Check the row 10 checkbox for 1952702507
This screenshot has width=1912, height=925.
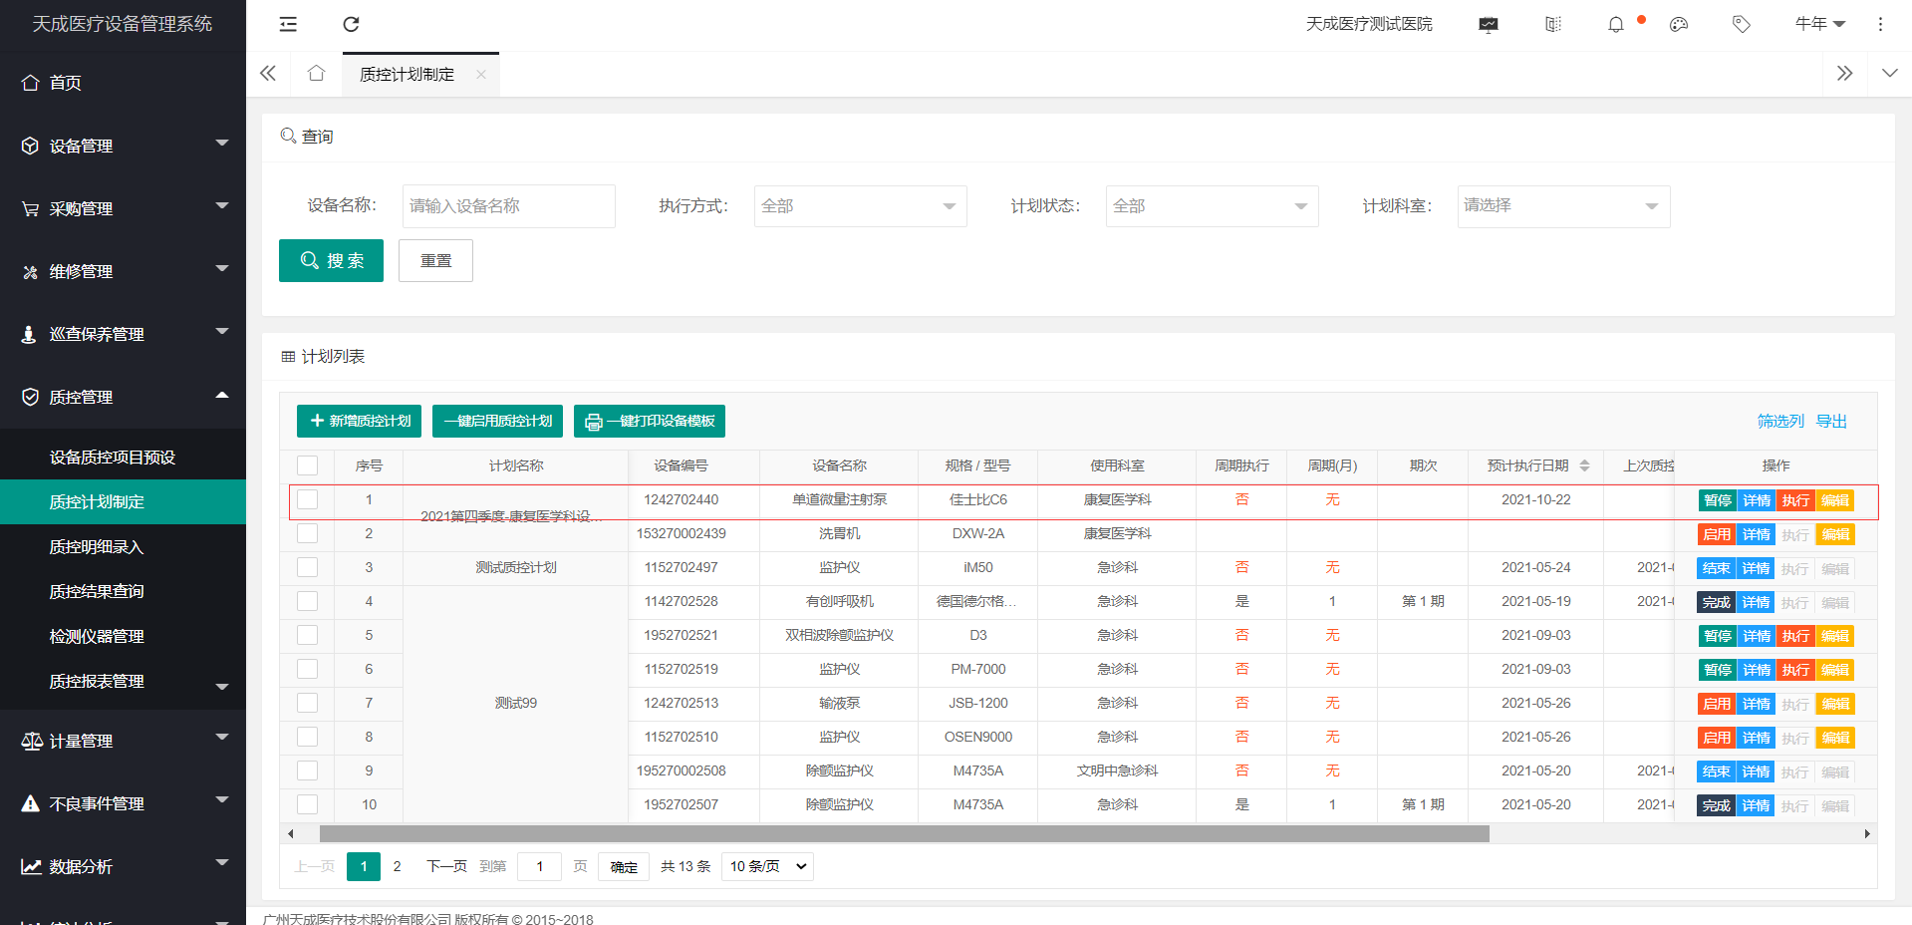click(308, 804)
